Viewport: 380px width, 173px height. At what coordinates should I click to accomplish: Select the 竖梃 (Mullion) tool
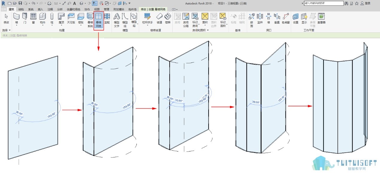(x=107, y=19)
